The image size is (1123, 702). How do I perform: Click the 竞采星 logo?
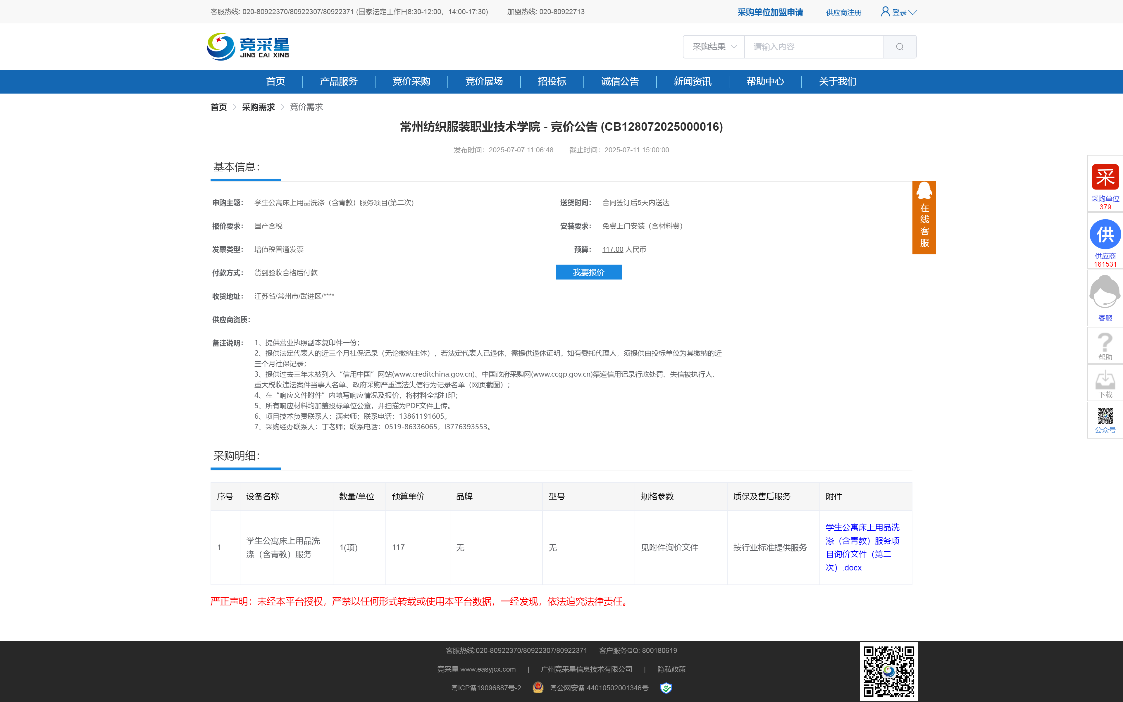tap(248, 47)
